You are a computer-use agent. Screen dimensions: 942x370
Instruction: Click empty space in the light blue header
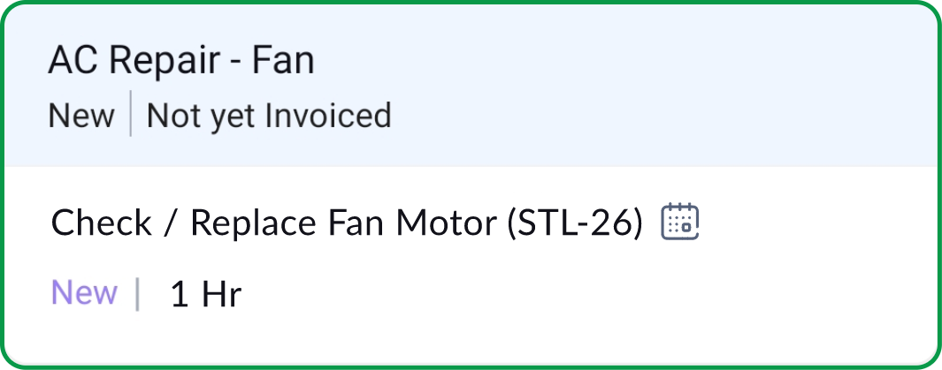coord(663,88)
